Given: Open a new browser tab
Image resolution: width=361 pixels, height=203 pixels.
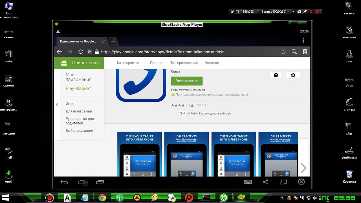Looking at the screenshot, I should 113,41.
